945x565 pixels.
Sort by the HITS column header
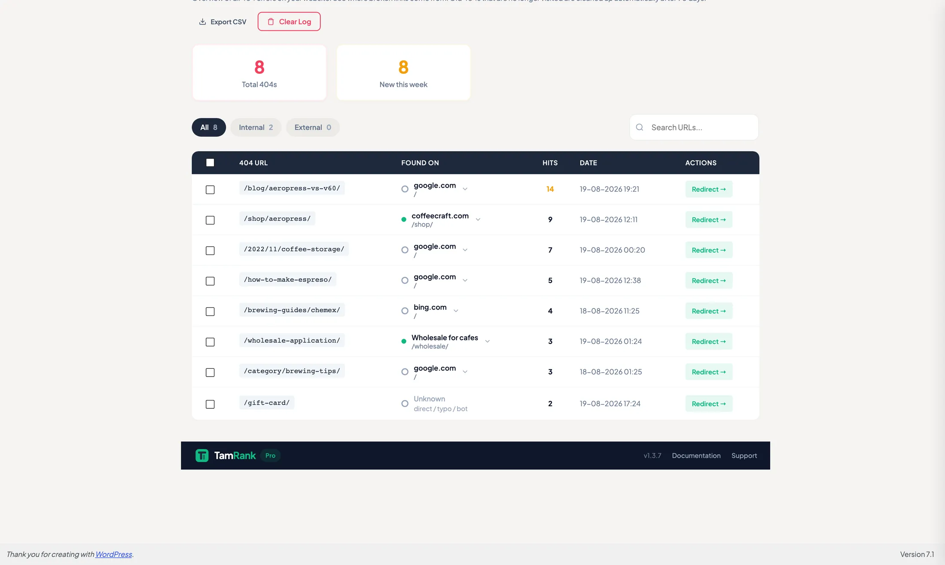point(550,163)
